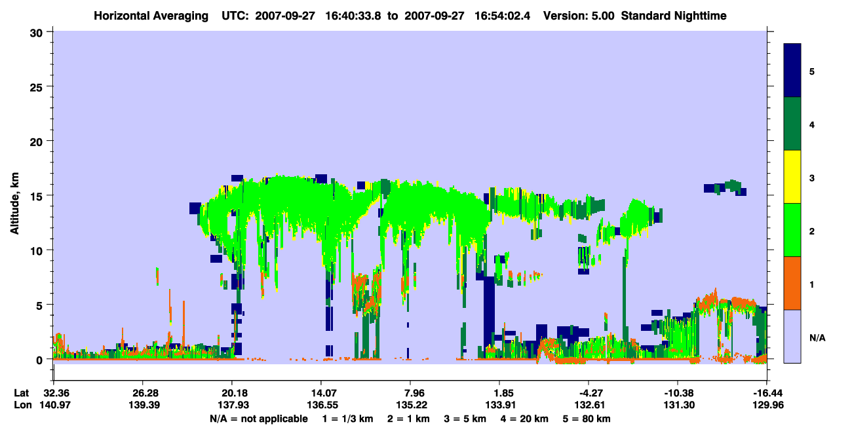This screenshot has height=437, width=852.
Task: Click longitude value 131.30
Action: click(678, 406)
